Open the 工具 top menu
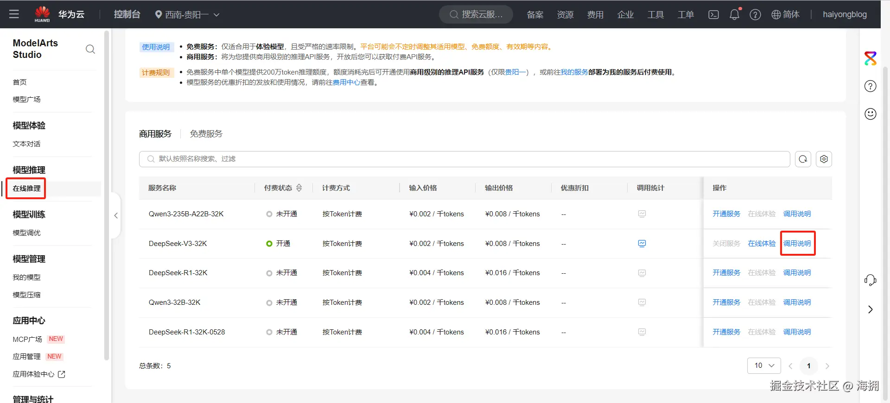This screenshot has height=403, width=890. pyautogui.click(x=655, y=15)
